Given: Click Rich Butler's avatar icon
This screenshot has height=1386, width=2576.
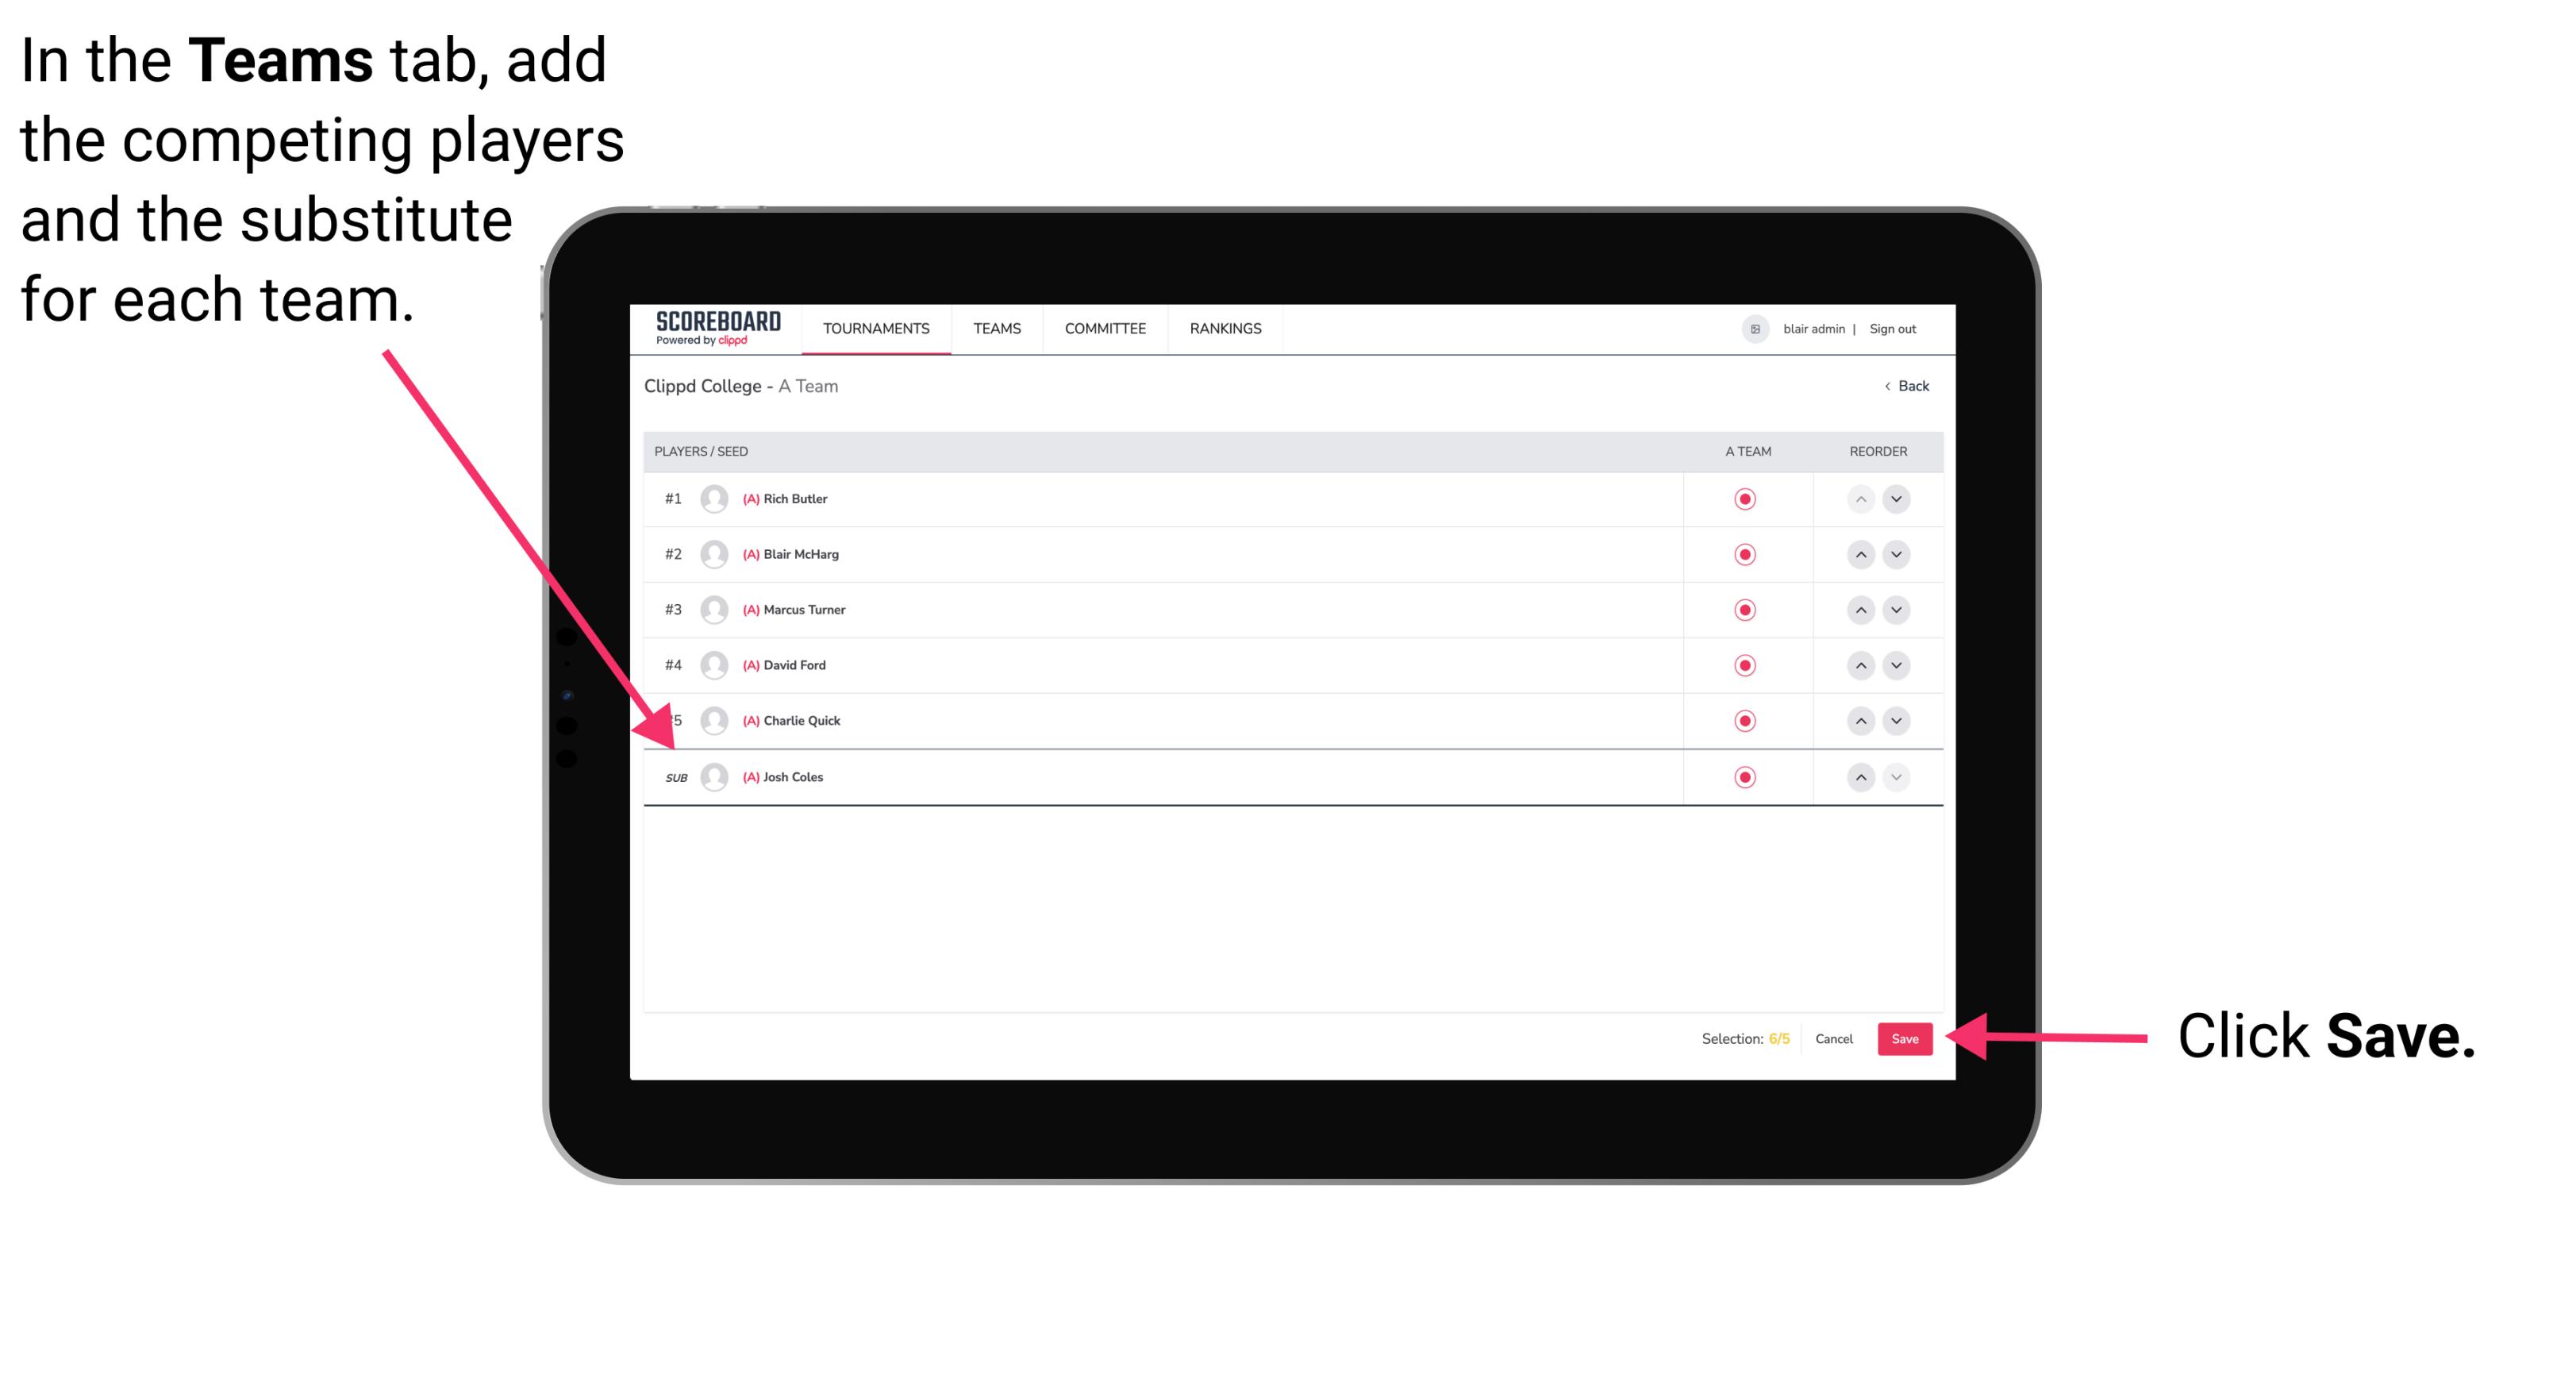Looking at the screenshot, I should [714, 499].
